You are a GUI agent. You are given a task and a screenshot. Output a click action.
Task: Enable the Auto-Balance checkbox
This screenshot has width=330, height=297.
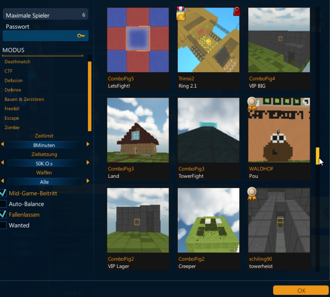3,204
